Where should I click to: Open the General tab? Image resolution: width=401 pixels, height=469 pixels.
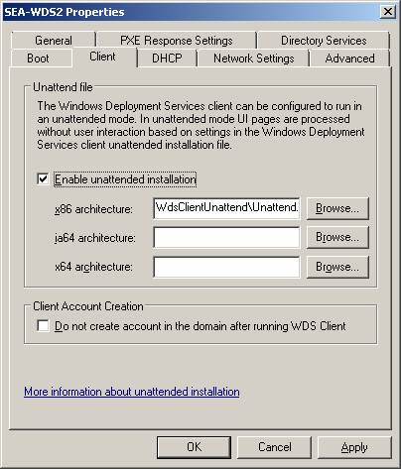pos(54,41)
